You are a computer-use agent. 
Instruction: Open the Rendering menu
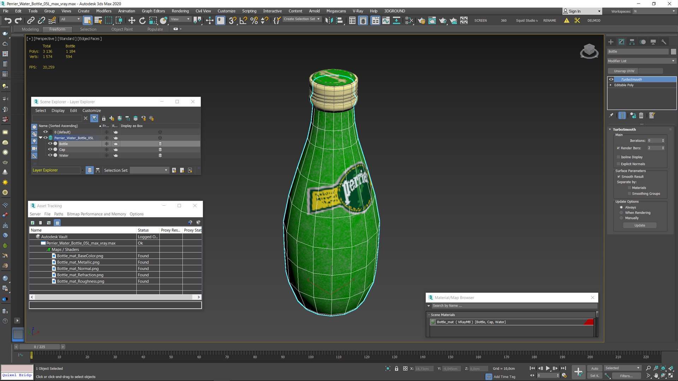[x=180, y=11]
